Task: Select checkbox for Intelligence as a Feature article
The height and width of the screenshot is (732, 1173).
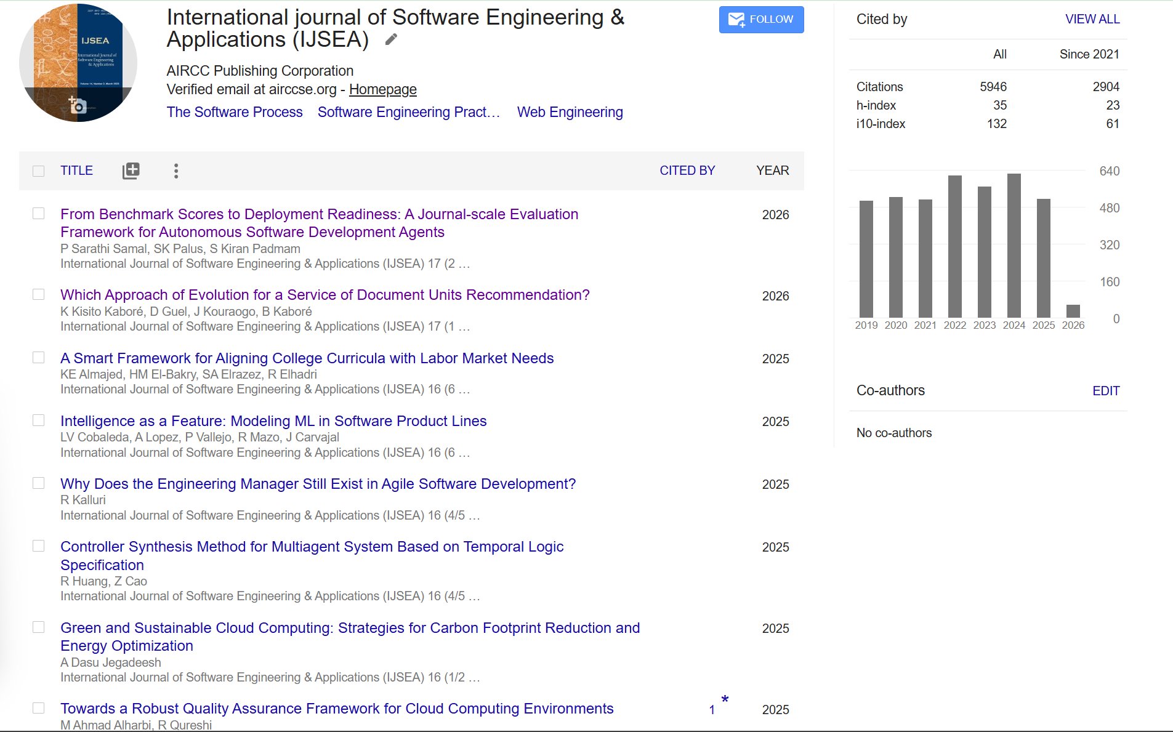Action: tap(38, 420)
